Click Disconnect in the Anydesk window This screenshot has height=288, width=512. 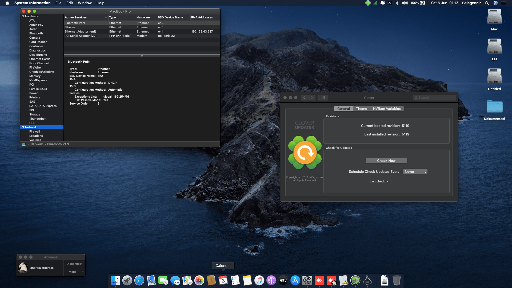coord(74,264)
